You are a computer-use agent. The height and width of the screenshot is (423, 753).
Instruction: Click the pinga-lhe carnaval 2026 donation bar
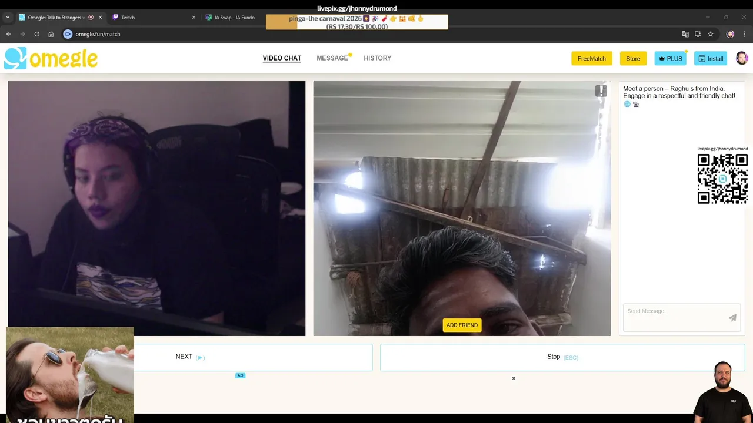[x=356, y=22]
